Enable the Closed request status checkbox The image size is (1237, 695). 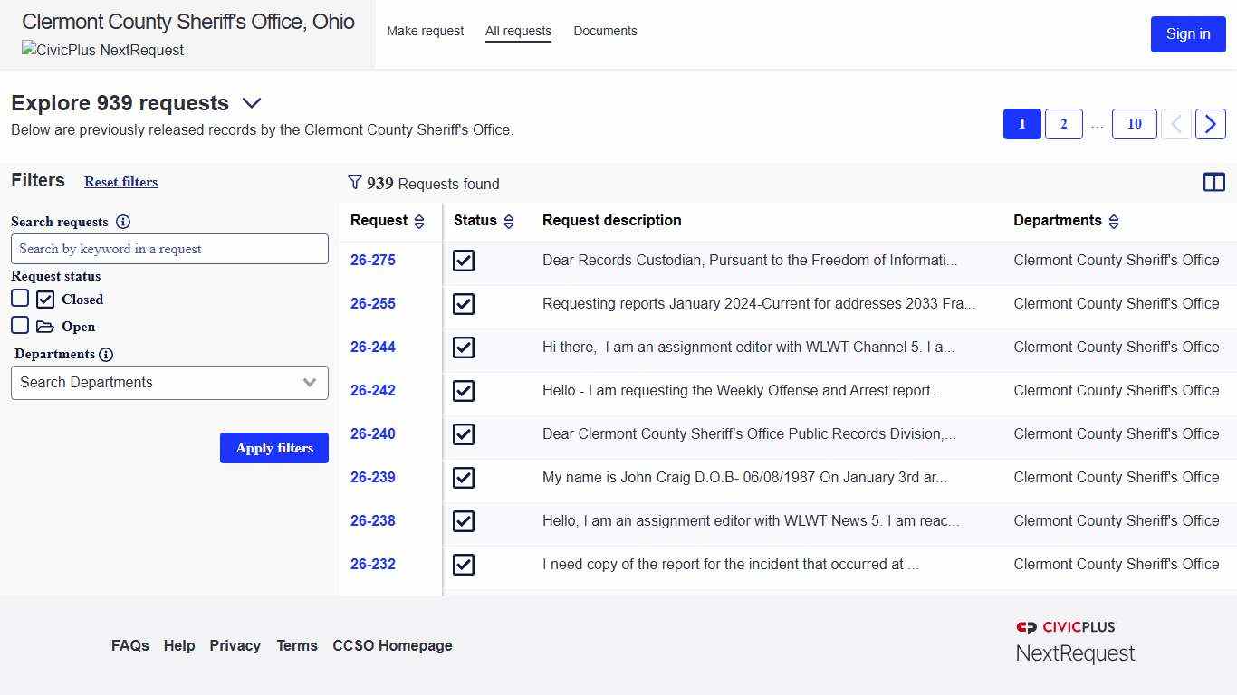coord(20,297)
